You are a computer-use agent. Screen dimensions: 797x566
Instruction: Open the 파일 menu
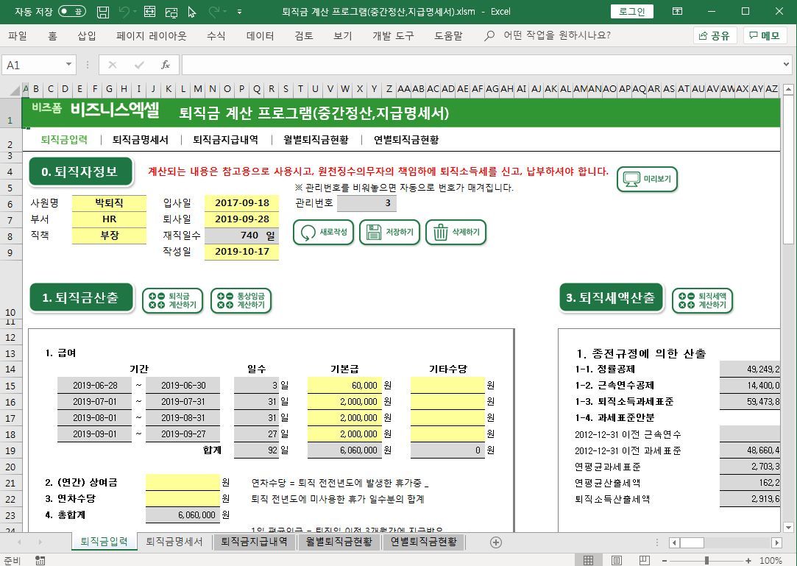click(x=17, y=35)
